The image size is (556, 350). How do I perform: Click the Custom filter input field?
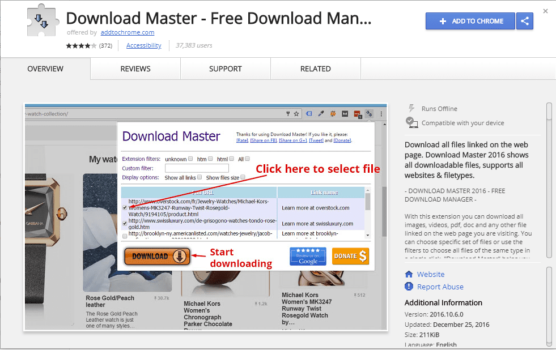(197, 168)
